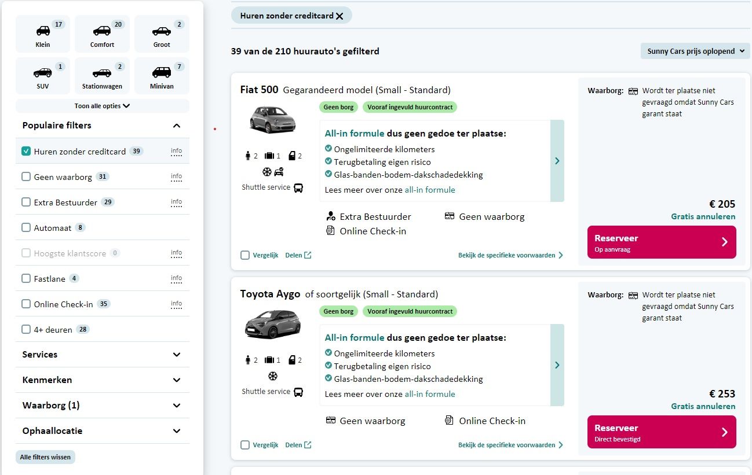Click Vooraf ingevuld huurcontract badge on Toyota Aygo
The width and height of the screenshot is (752, 475).
[x=410, y=311]
